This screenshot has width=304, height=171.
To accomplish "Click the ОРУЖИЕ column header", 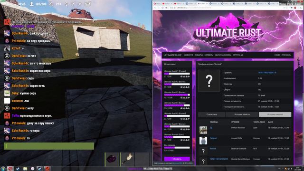I will coord(235,122).
